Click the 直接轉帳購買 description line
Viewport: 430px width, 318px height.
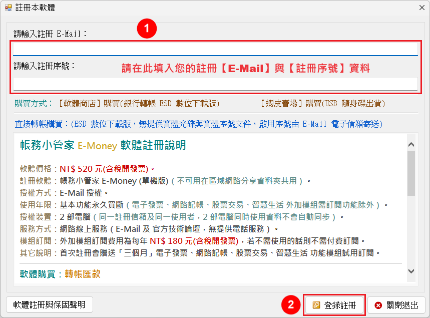click(199, 124)
